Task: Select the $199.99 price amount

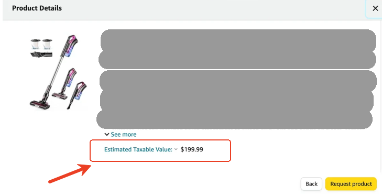Action: pos(192,149)
